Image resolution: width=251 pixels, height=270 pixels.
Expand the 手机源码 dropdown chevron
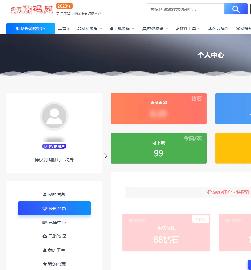tap(133, 29)
